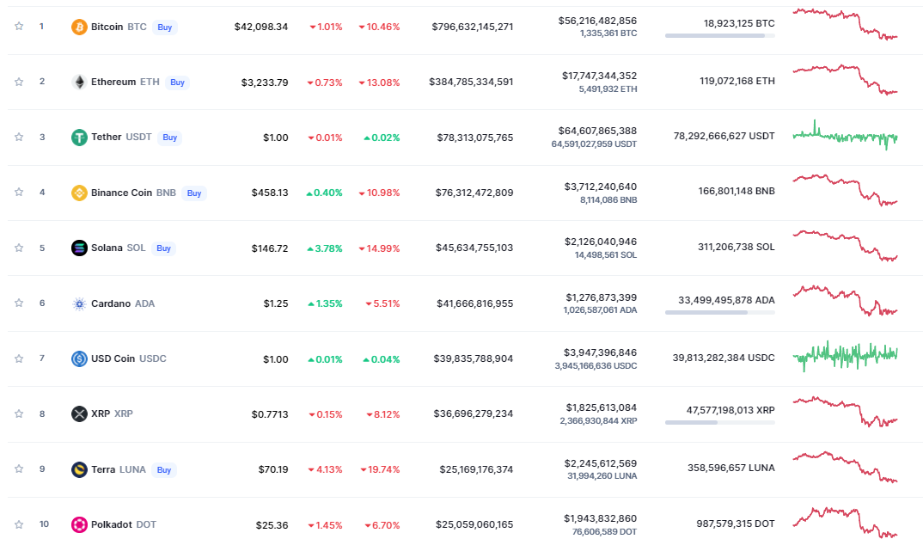
Task: Click Ethereum price $3,233.79
Action: 265,83
